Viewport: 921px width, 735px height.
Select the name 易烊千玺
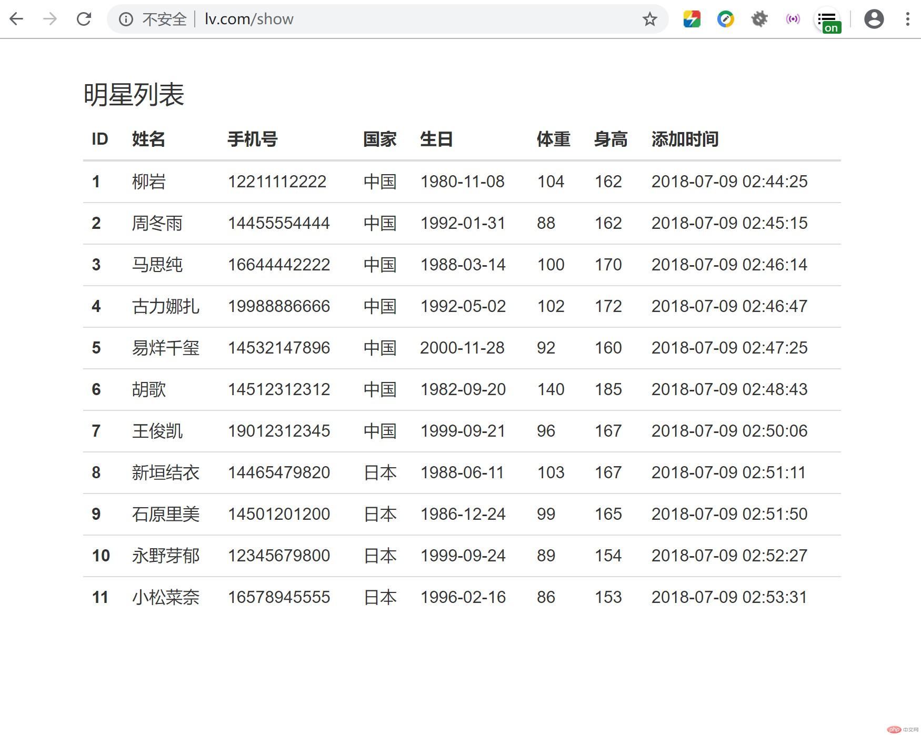click(165, 348)
